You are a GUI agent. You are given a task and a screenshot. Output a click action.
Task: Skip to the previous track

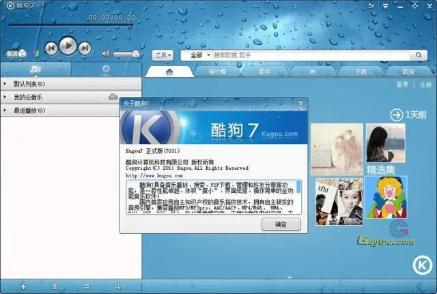tap(51, 48)
